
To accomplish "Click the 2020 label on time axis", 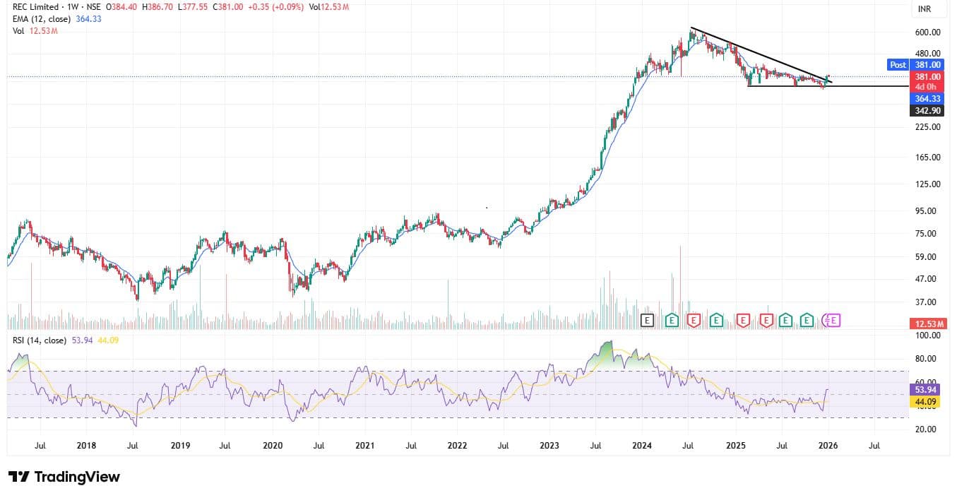I will click(273, 446).
